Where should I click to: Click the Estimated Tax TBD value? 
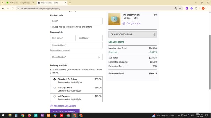click(x=155, y=66)
